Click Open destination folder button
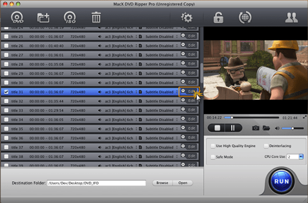Viewport: 308px width, 203px height. tap(183, 183)
